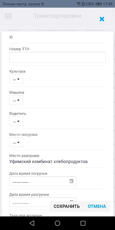Tap the battery status icon

click(98, 4)
